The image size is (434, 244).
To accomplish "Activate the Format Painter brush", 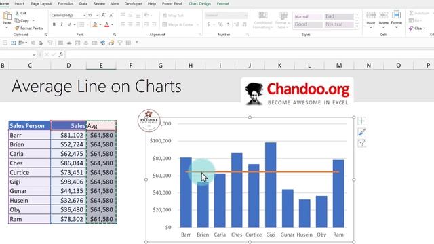I will 17,28.
